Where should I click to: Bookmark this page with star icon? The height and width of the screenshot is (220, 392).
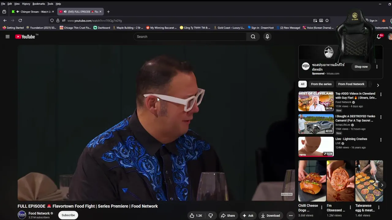coord(327,20)
